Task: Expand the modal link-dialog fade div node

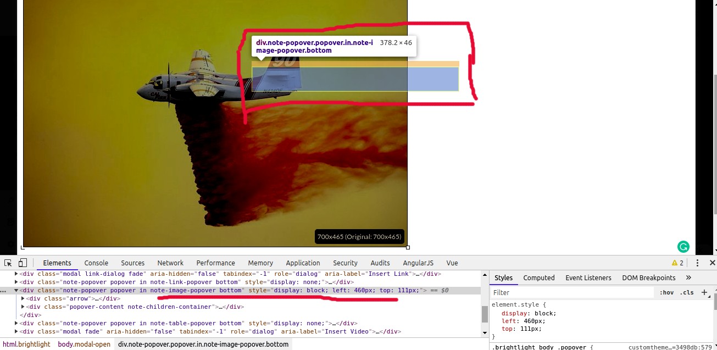Action: [x=16, y=274]
